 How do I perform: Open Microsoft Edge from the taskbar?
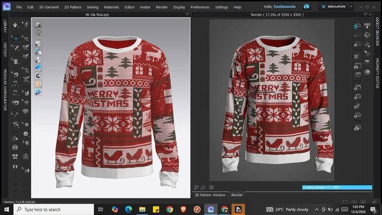pos(129,209)
